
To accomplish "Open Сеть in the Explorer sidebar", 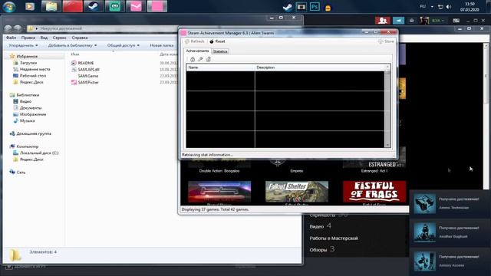I will [x=17, y=172].
